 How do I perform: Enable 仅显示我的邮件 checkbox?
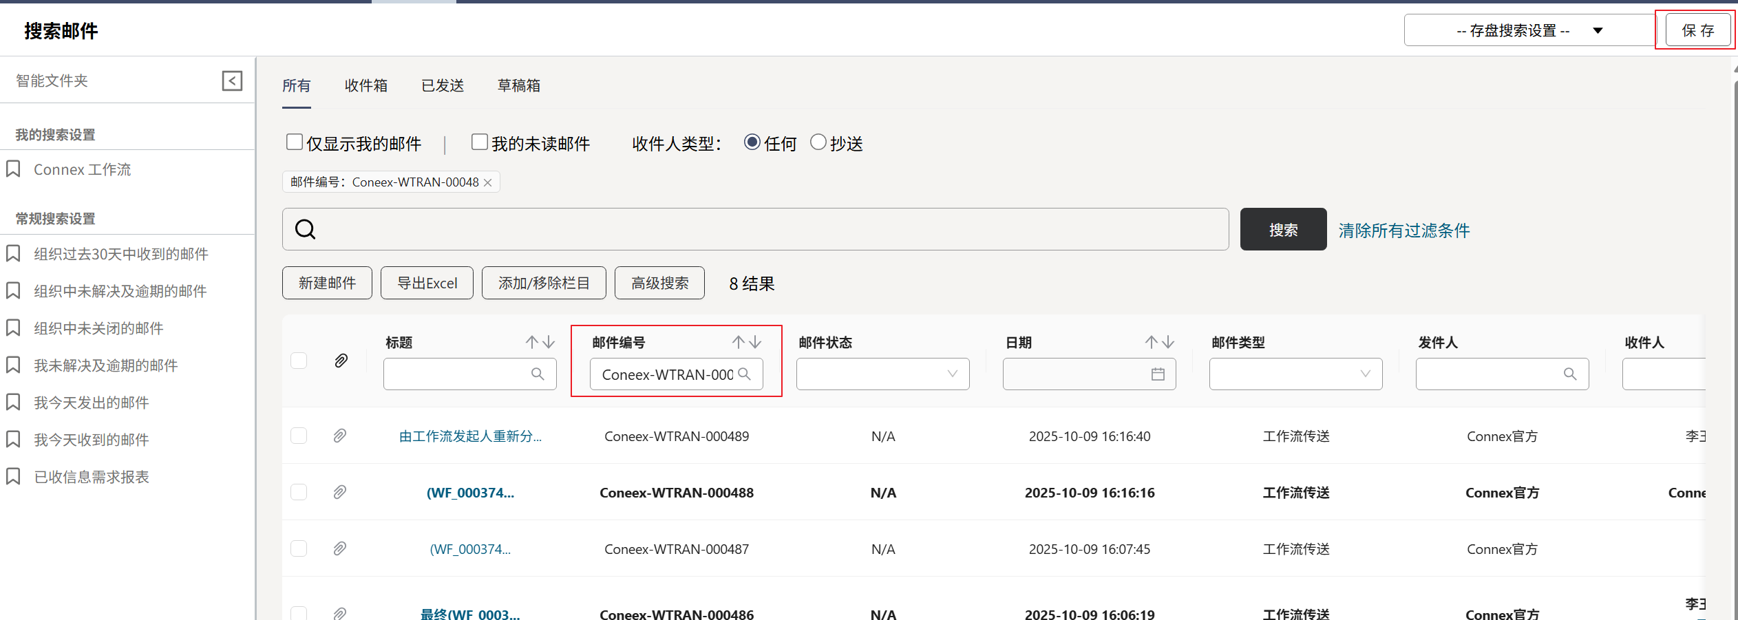pyautogui.click(x=295, y=142)
